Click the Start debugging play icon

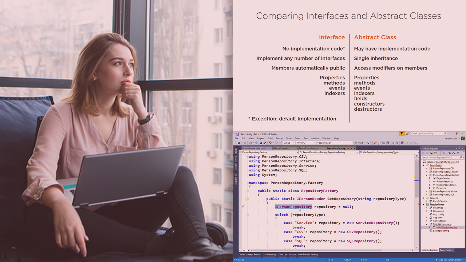click(356, 143)
